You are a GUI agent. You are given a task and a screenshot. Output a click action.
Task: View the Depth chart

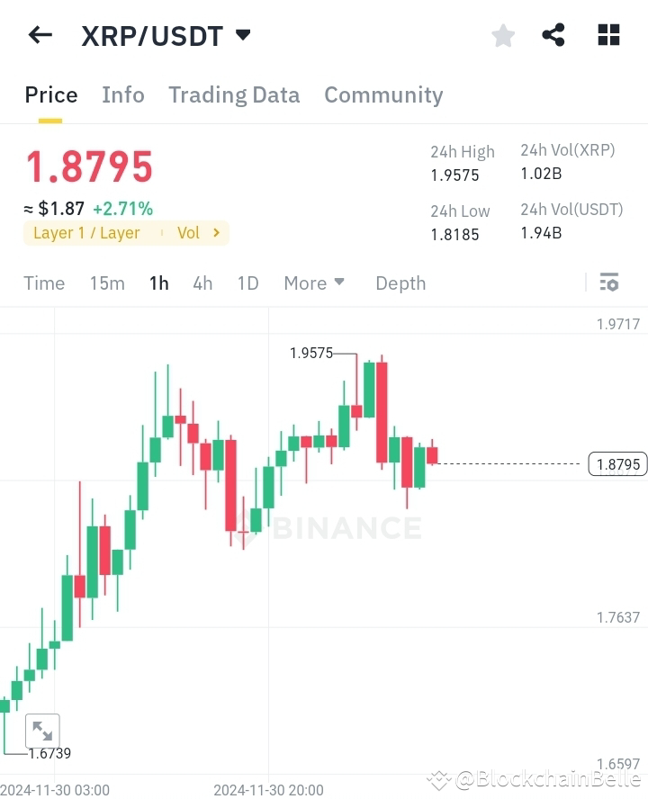click(400, 283)
